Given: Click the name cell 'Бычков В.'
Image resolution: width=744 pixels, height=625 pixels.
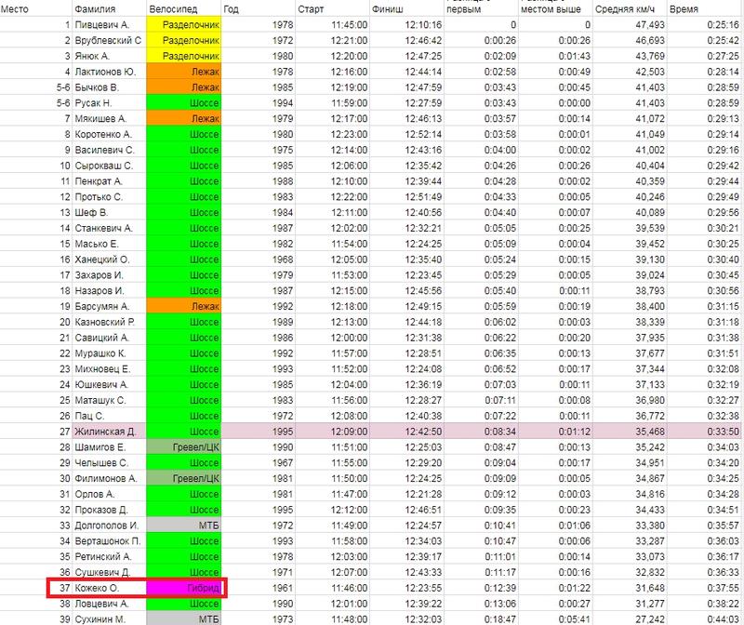Looking at the screenshot, I should 110,87.
